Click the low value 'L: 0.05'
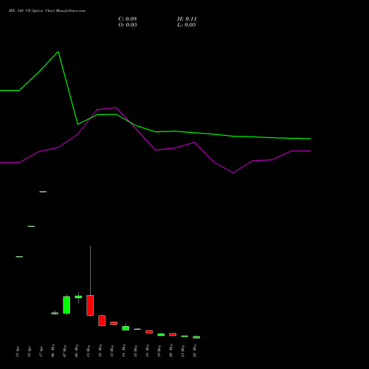This screenshot has height=369, width=369. coord(187,25)
